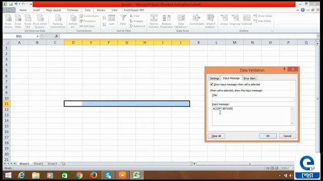Image resolution: width=323 pixels, height=181 pixels.
Task: Select column K header
Action: coord(198,42)
